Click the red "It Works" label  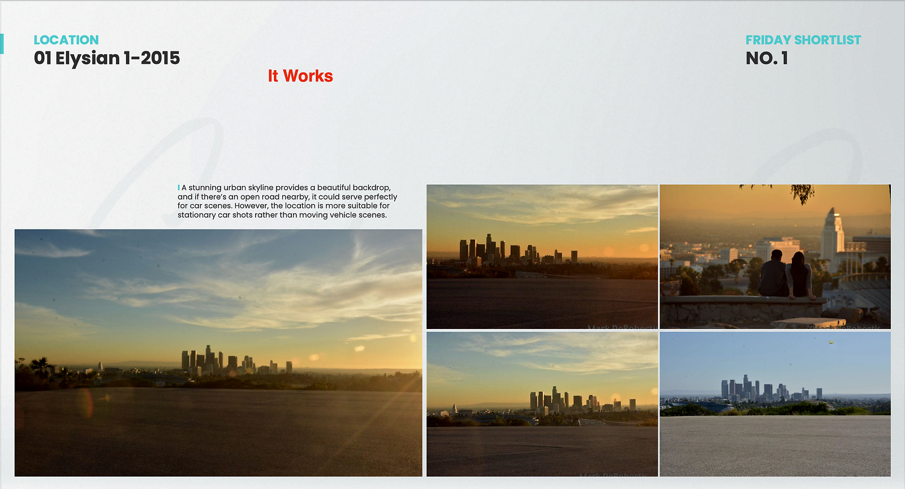[300, 76]
